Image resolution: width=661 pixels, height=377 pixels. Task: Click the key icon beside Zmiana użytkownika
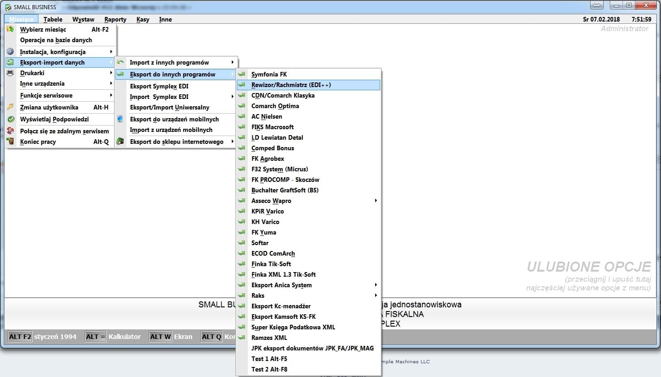(10, 107)
